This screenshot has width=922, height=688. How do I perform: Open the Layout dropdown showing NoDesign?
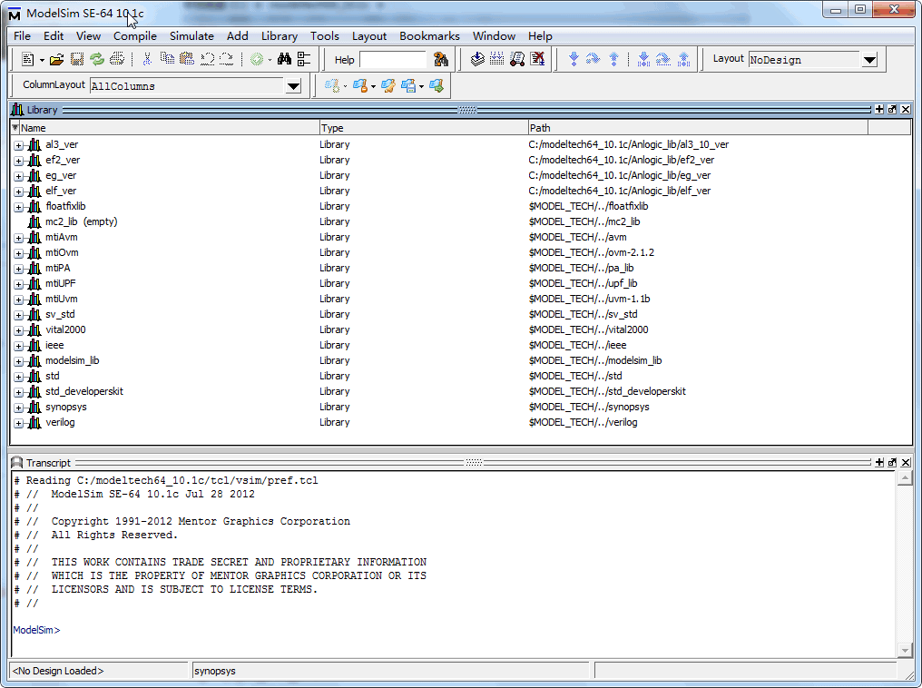(x=868, y=59)
